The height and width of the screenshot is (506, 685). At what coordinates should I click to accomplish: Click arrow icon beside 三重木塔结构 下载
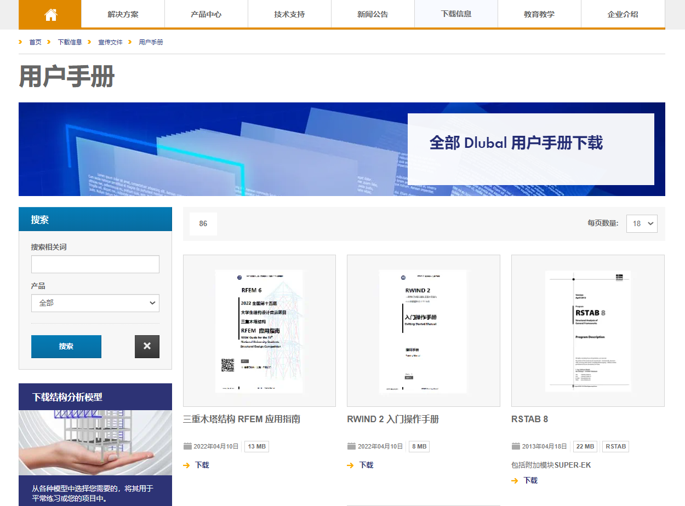pos(186,465)
